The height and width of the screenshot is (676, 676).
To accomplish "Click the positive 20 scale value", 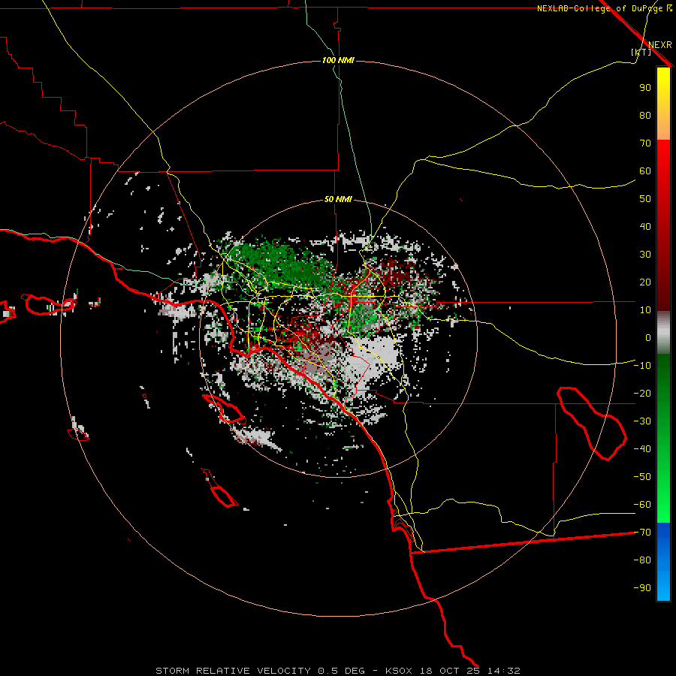I will 645,282.
